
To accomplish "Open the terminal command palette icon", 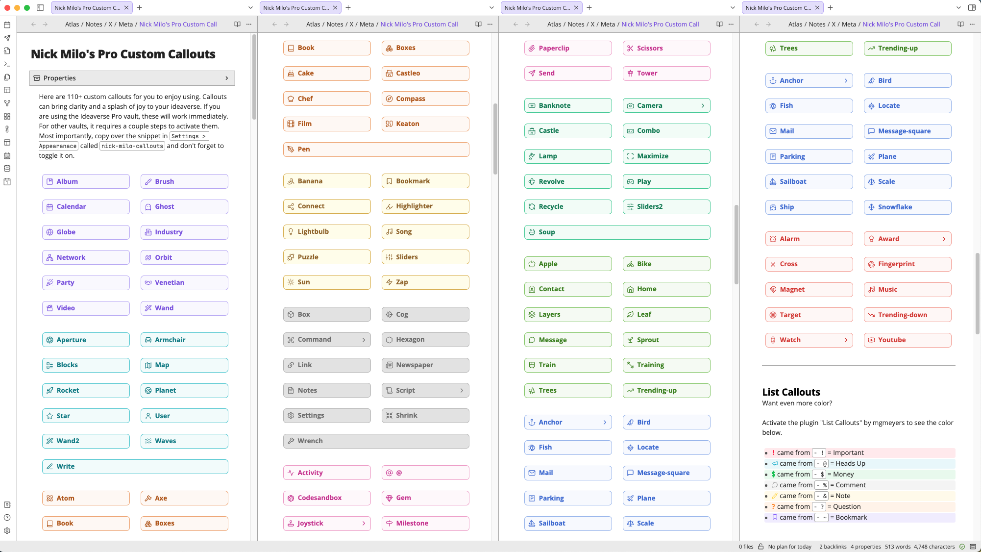I will coord(7,64).
